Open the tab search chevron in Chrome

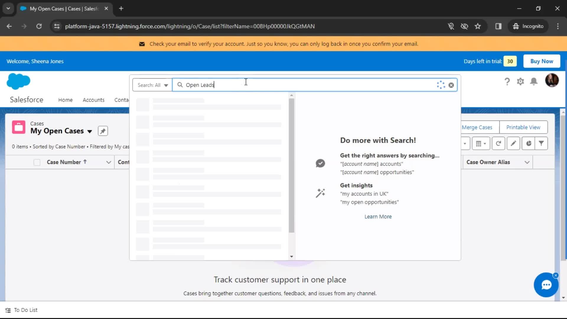pyautogui.click(x=8, y=9)
